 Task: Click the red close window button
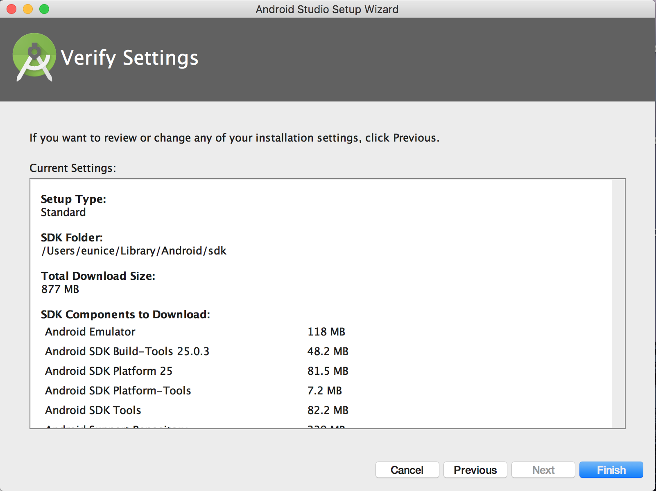[11, 9]
